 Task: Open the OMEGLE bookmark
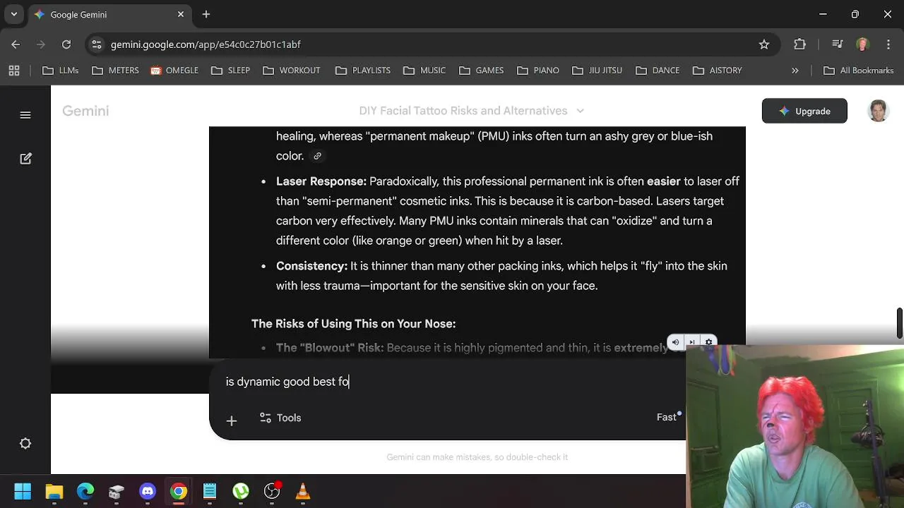(174, 71)
